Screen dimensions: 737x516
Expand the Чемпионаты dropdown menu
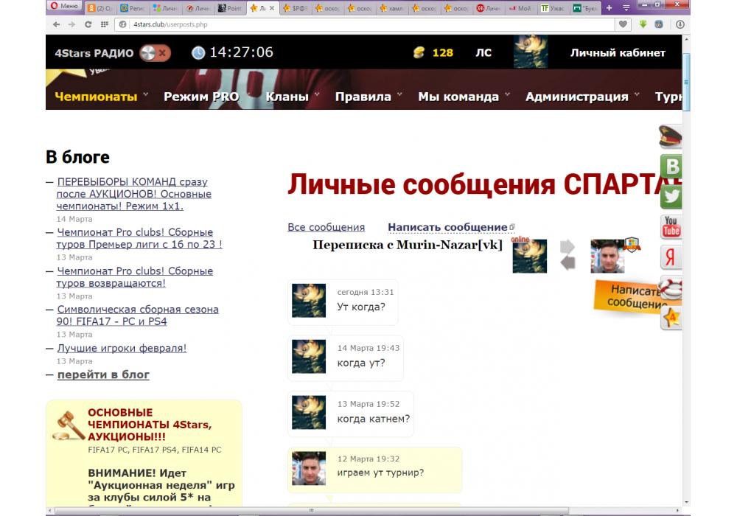point(146,96)
